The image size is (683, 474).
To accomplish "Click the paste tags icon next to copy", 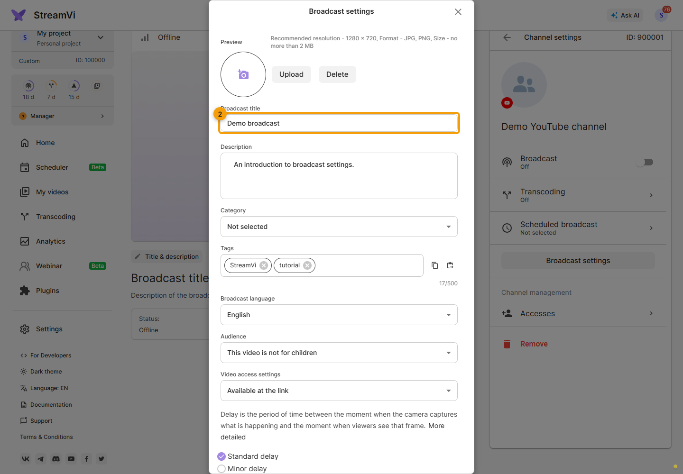I will 450,265.
